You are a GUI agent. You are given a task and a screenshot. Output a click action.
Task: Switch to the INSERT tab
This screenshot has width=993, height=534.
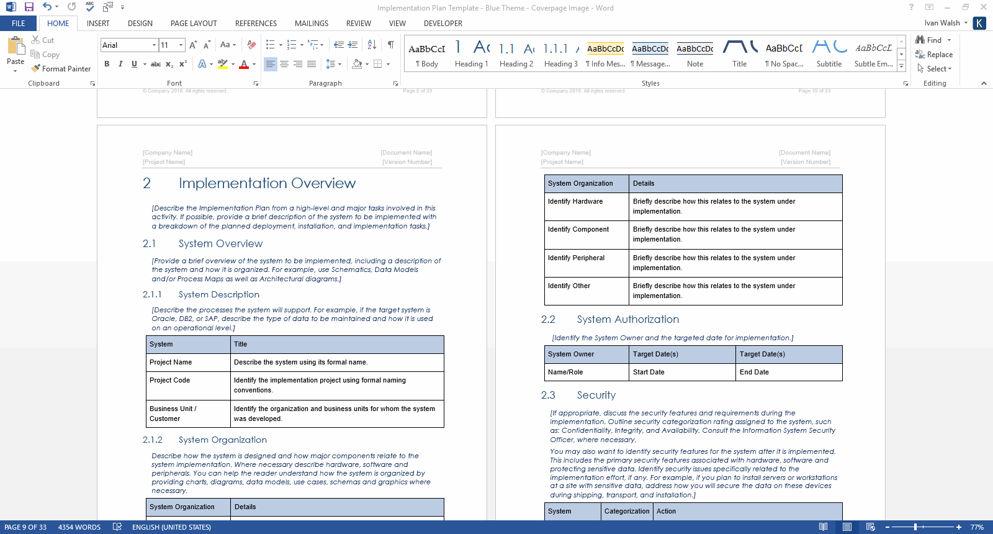click(x=98, y=24)
